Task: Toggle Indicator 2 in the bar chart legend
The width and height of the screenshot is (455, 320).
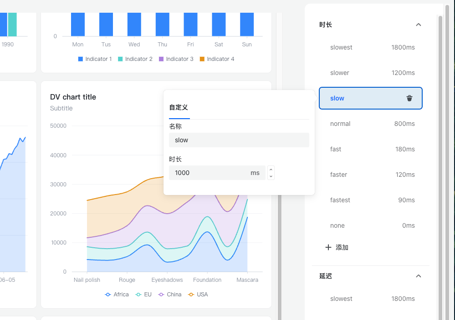Action: point(135,59)
